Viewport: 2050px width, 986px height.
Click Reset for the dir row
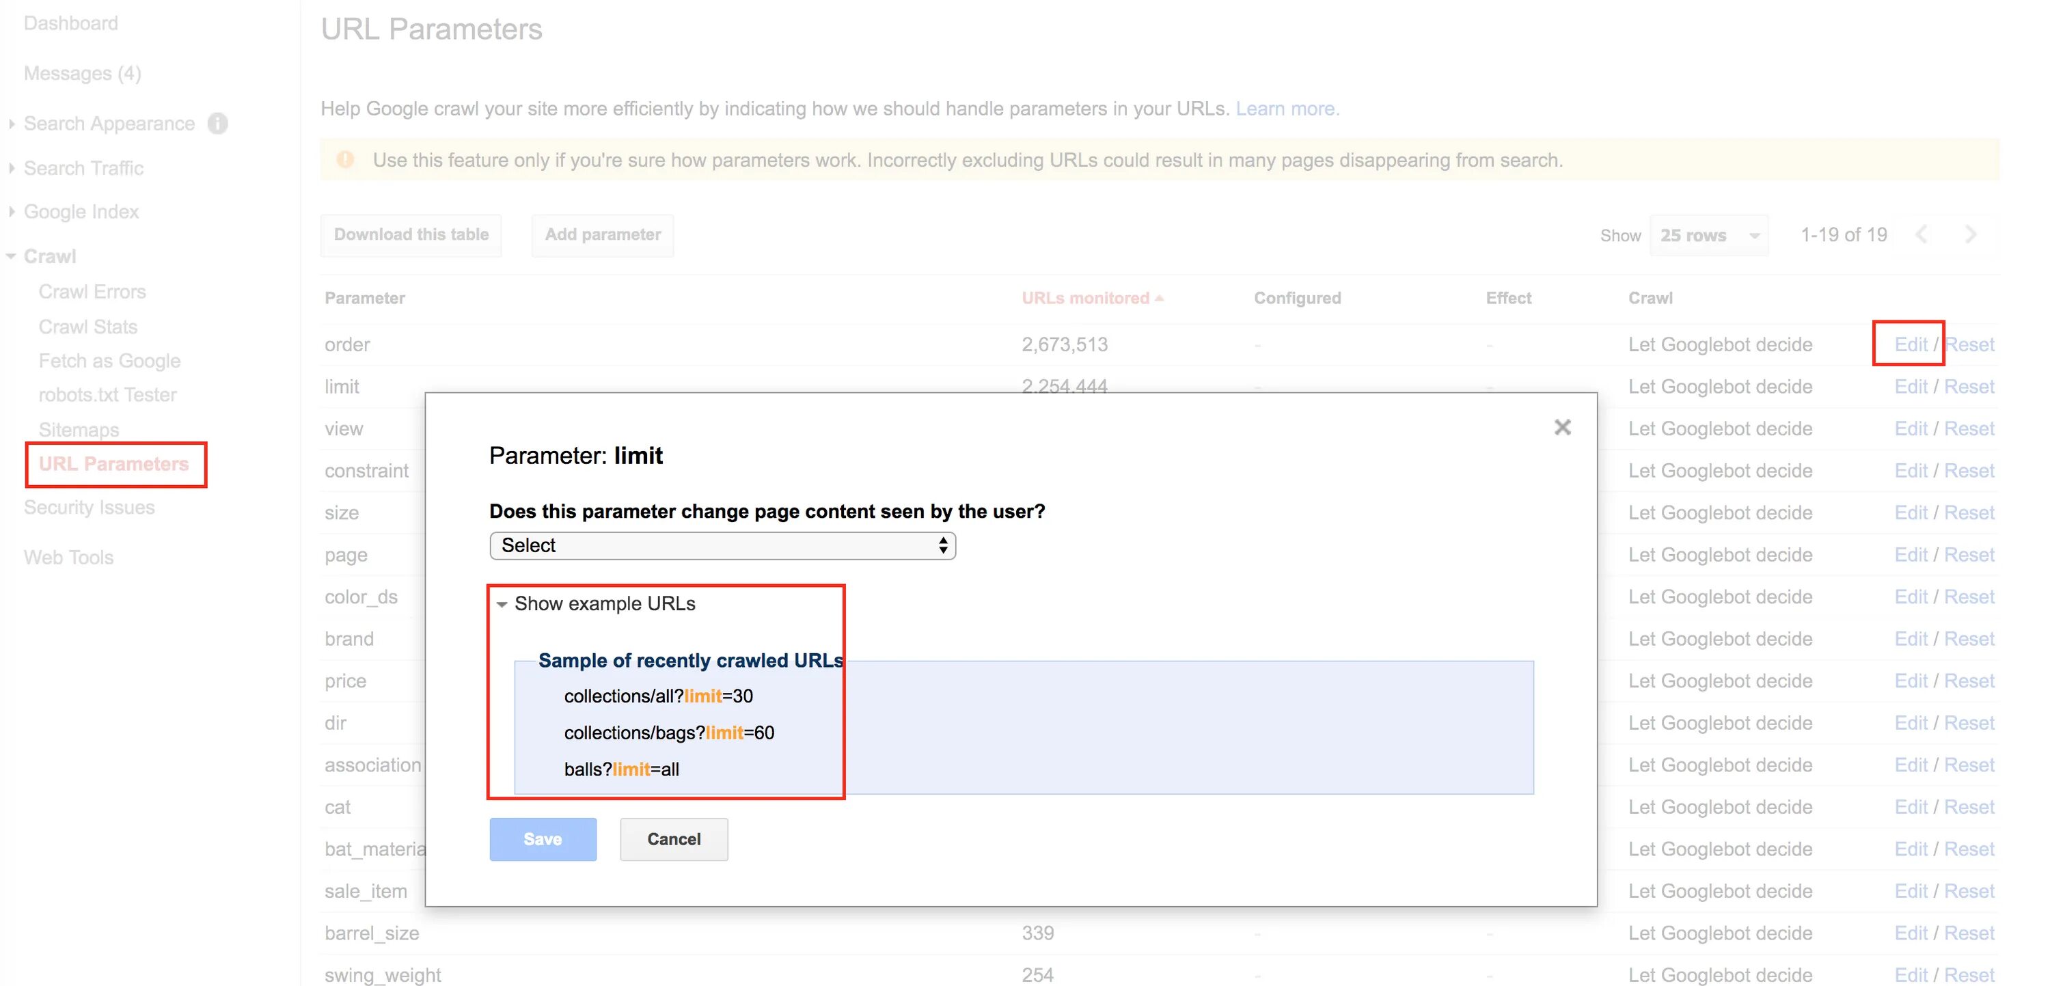[1969, 724]
